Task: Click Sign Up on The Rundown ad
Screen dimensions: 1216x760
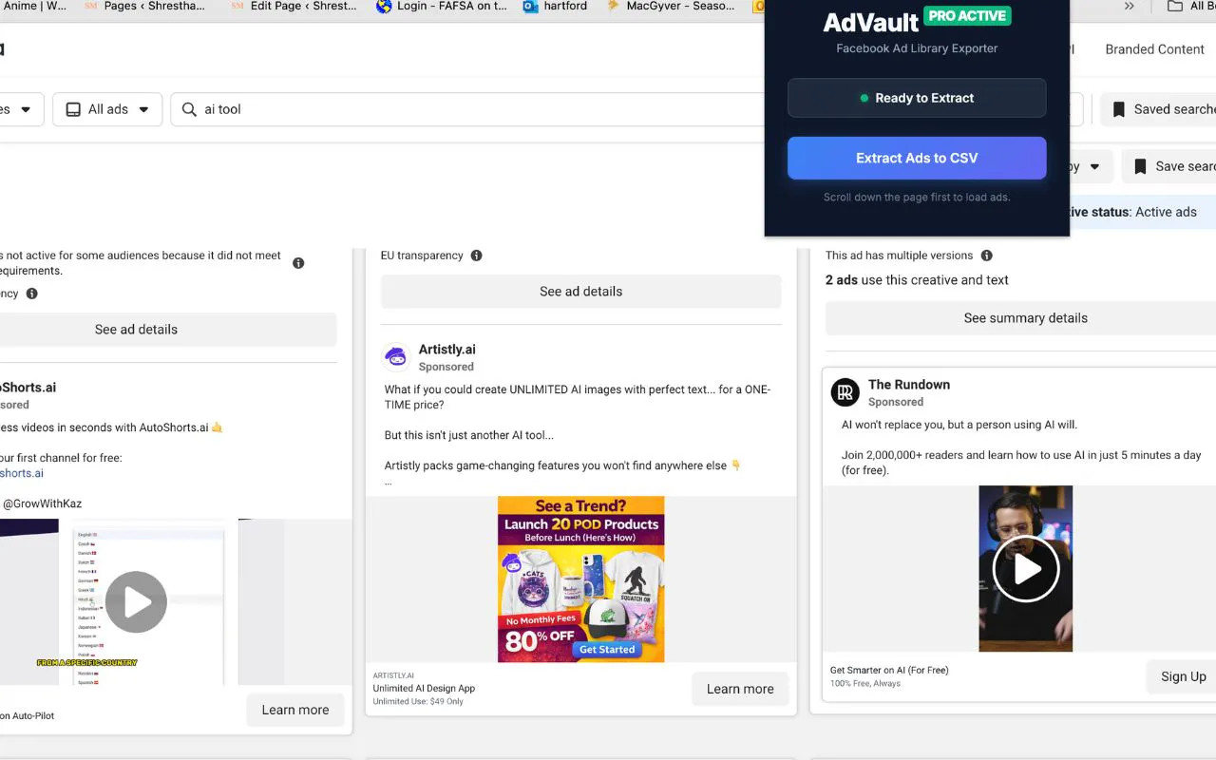Action: point(1183,676)
